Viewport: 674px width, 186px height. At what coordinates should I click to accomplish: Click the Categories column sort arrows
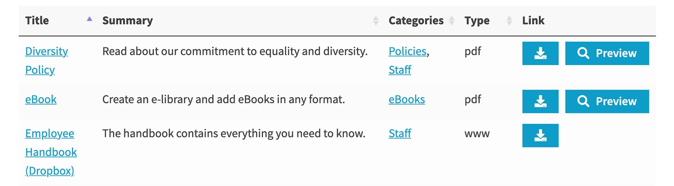tap(452, 20)
